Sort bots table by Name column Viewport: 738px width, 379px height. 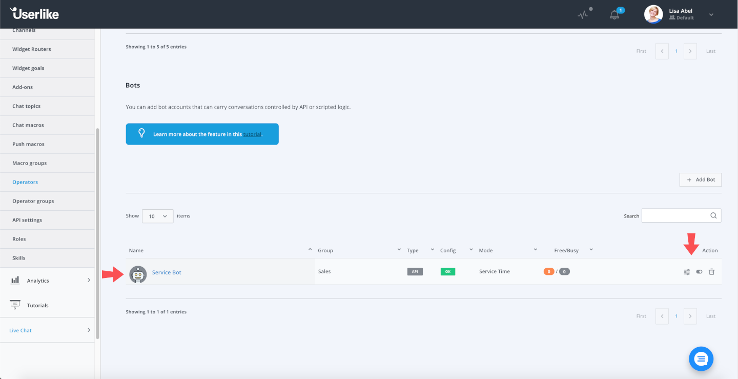[136, 250]
